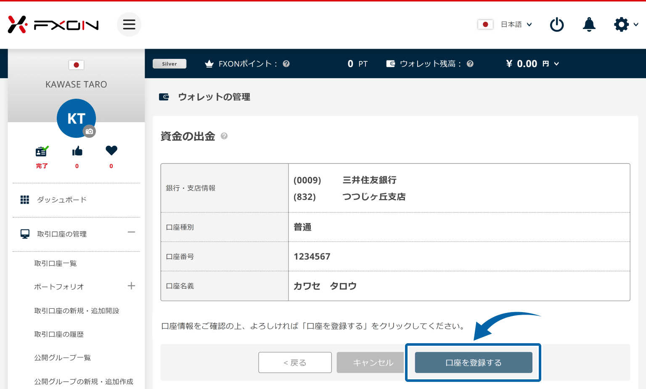Click the 普通 account type value
This screenshot has width=646, height=389.
click(x=302, y=227)
